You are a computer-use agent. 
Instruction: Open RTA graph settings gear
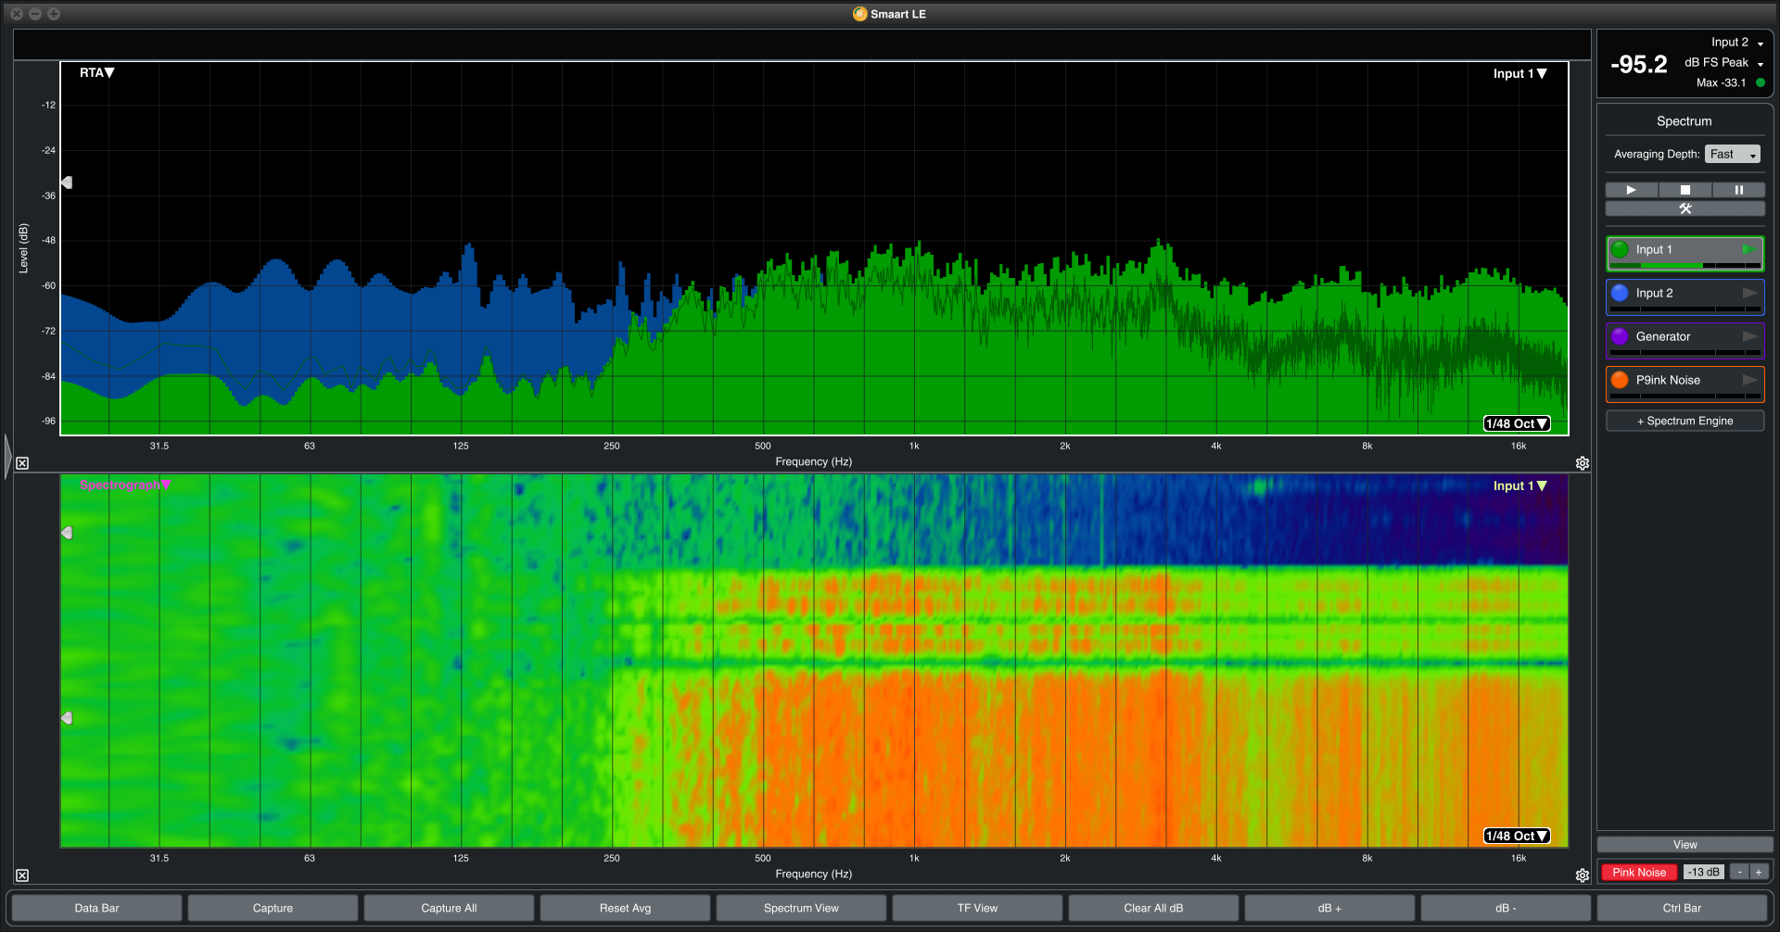[x=1583, y=463]
